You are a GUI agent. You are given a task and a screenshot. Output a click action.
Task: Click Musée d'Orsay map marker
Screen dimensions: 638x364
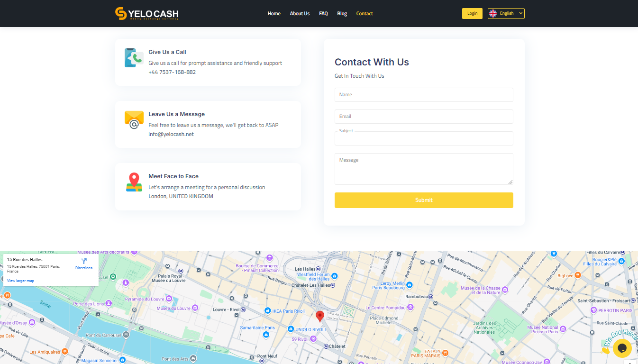(32, 323)
